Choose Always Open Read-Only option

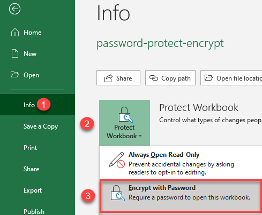[181, 163]
